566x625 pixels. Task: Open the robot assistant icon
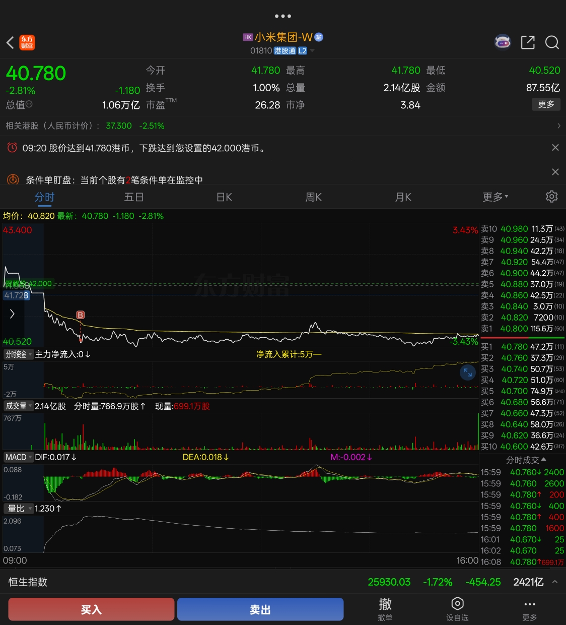(503, 42)
